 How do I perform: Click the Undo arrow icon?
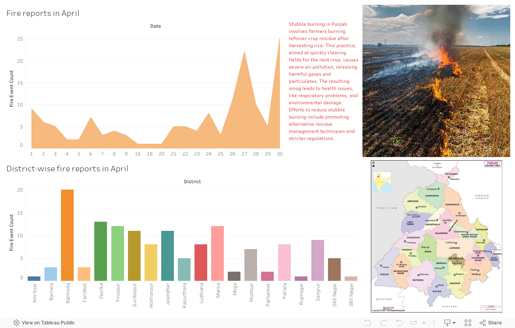[x=368, y=323]
